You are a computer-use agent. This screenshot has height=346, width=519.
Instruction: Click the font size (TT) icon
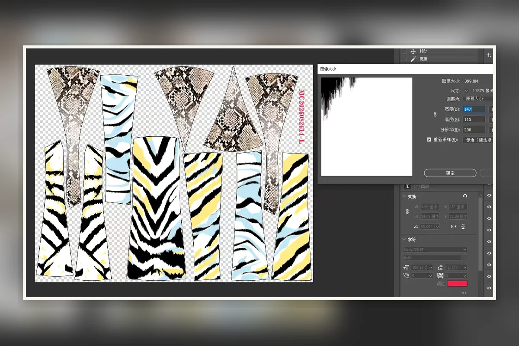pyautogui.click(x=406, y=267)
